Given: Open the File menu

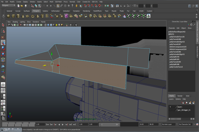Looking at the screenshot, I should pyautogui.click(x=2, y=2).
